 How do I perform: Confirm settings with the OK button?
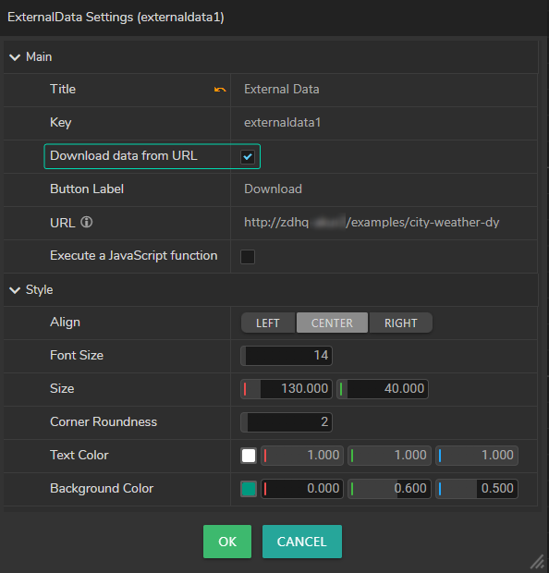point(227,542)
